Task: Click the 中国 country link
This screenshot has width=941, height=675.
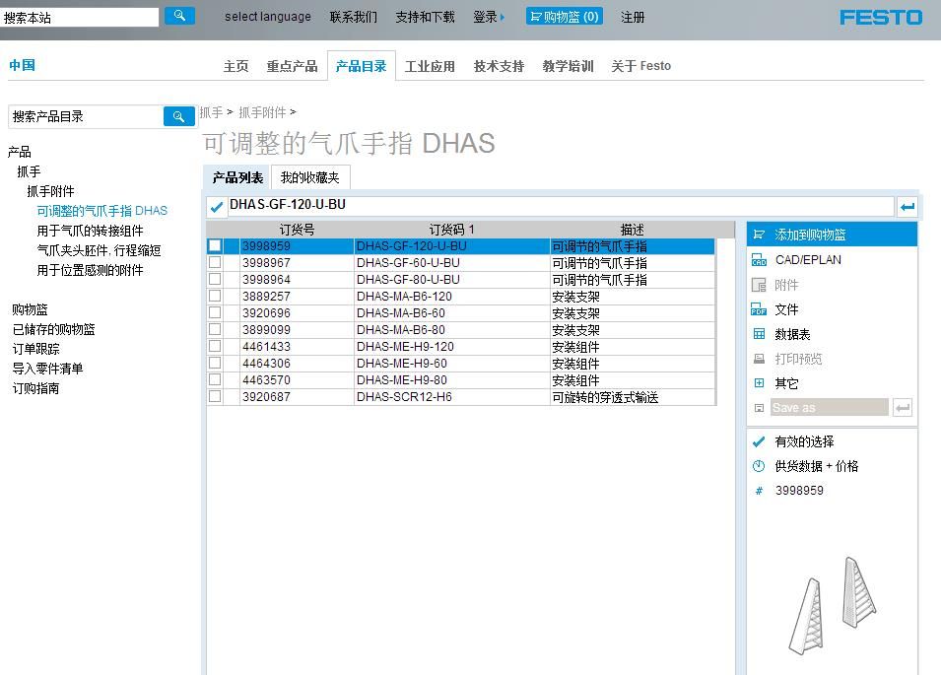Action: pyautogui.click(x=23, y=65)
